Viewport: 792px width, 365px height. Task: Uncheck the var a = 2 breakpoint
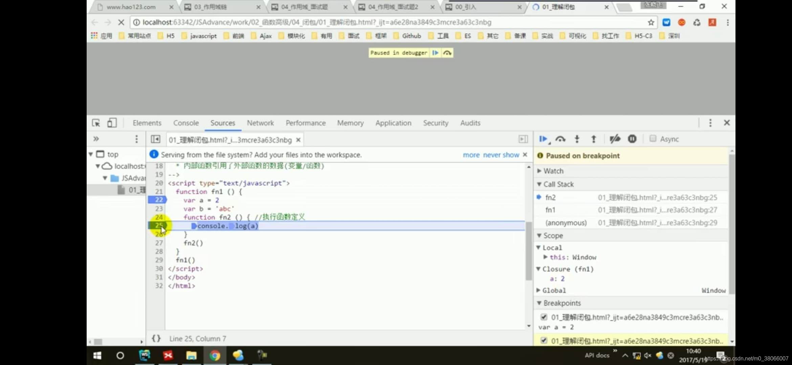coord(544,317)
